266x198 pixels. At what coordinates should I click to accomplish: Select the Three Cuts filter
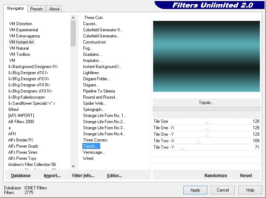[93, 18]
